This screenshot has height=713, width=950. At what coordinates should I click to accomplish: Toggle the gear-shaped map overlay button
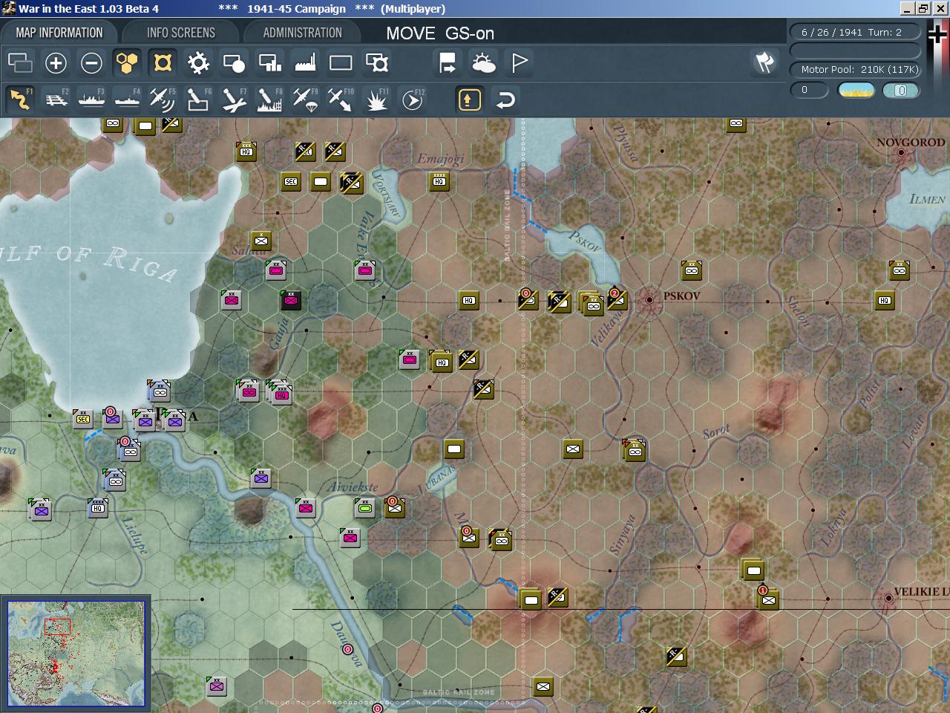[x=198, y=63]
